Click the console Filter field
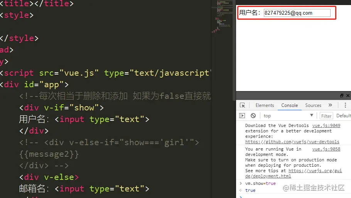This screenshot has width=351, height=198. point(326,116)
